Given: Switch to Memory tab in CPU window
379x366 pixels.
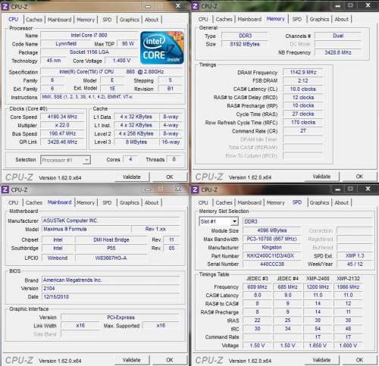Looking at the screenshot, I should pyautogui.click(x=86, y=20).
